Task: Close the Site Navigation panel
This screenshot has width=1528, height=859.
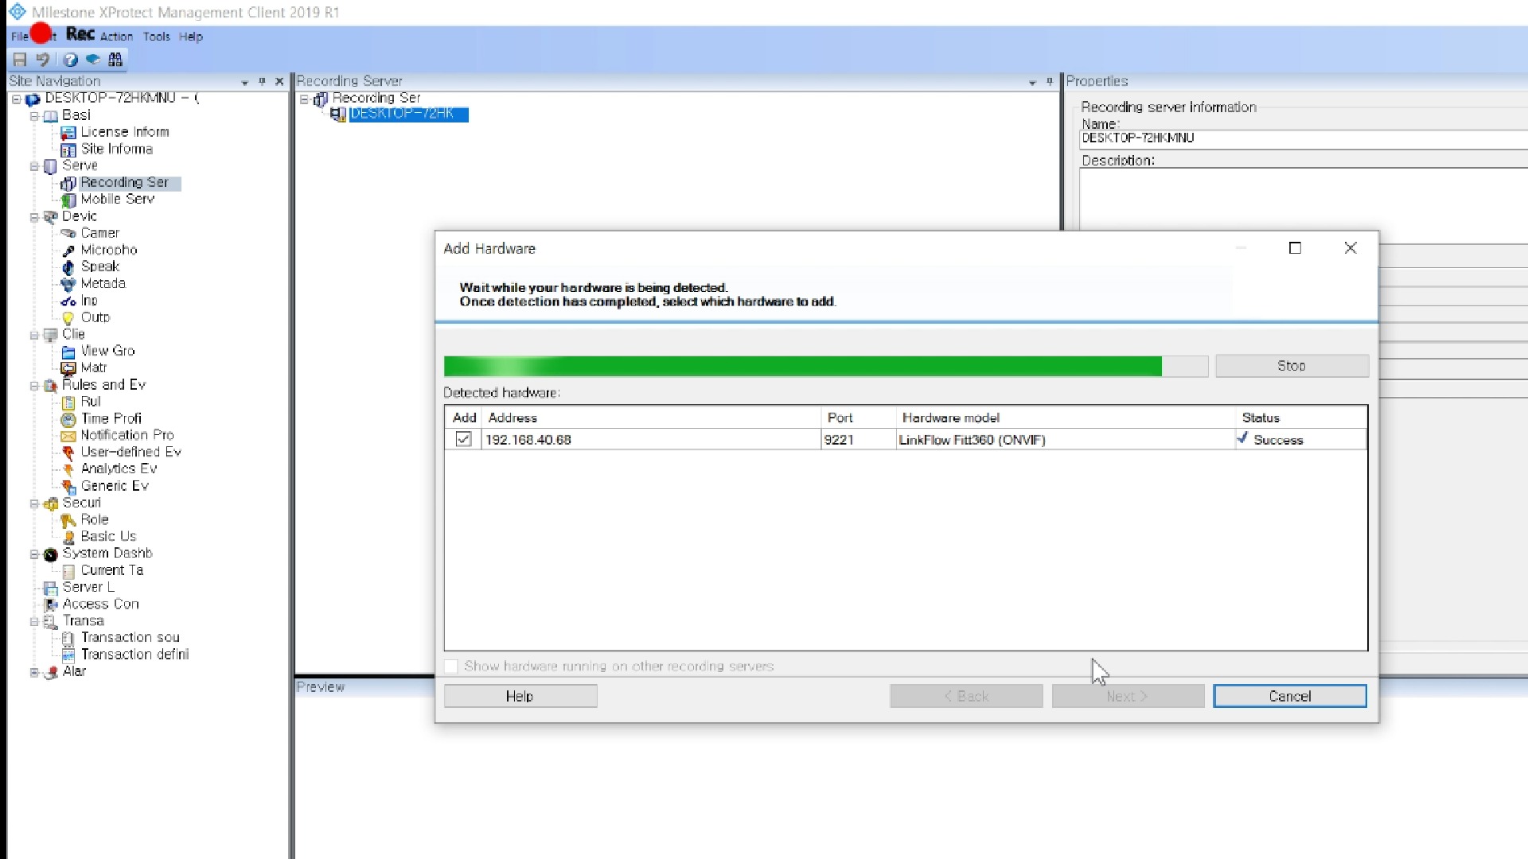Action: click(279, 82)
